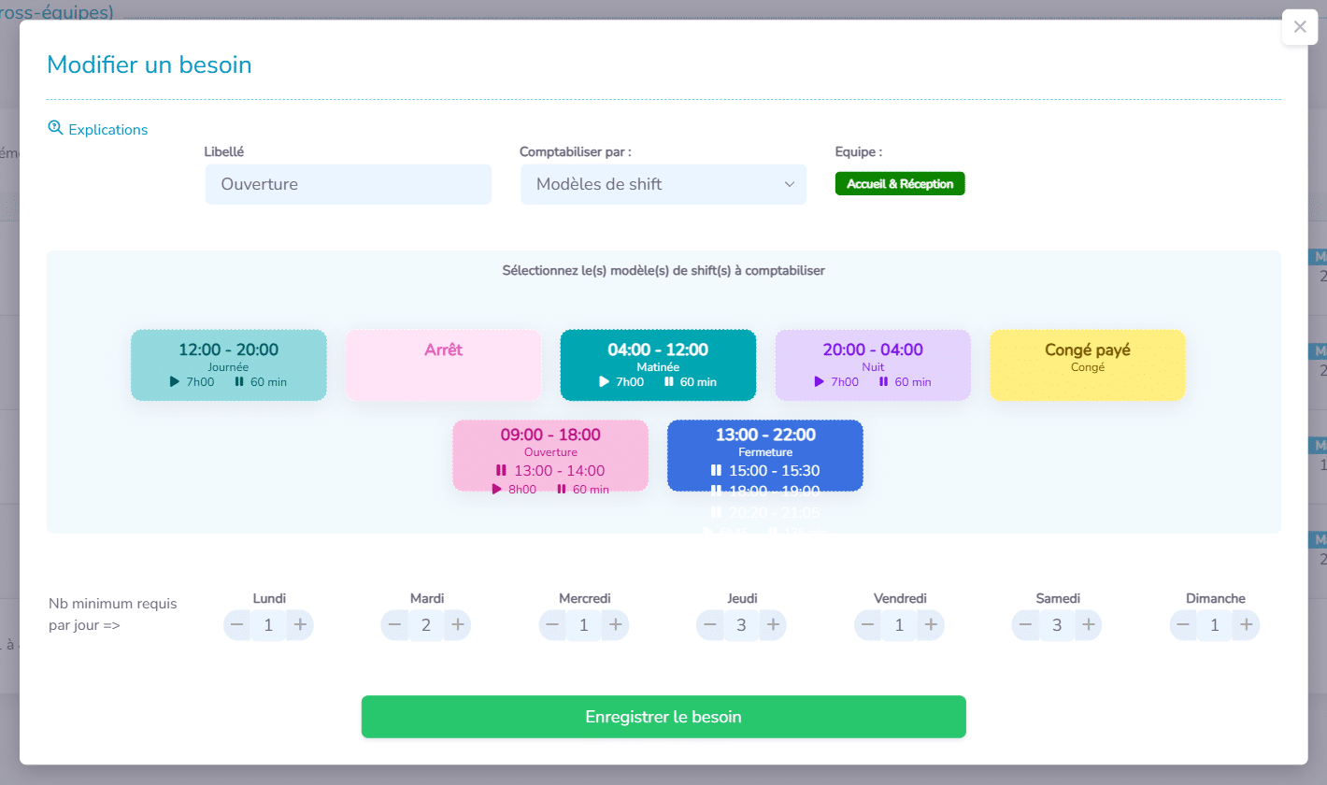Open the Explications help link
This screenshot has height=785, width=1327.
[x=98, y=129]
